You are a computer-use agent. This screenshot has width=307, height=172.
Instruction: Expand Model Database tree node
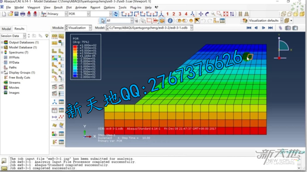[x=2, y=47]
